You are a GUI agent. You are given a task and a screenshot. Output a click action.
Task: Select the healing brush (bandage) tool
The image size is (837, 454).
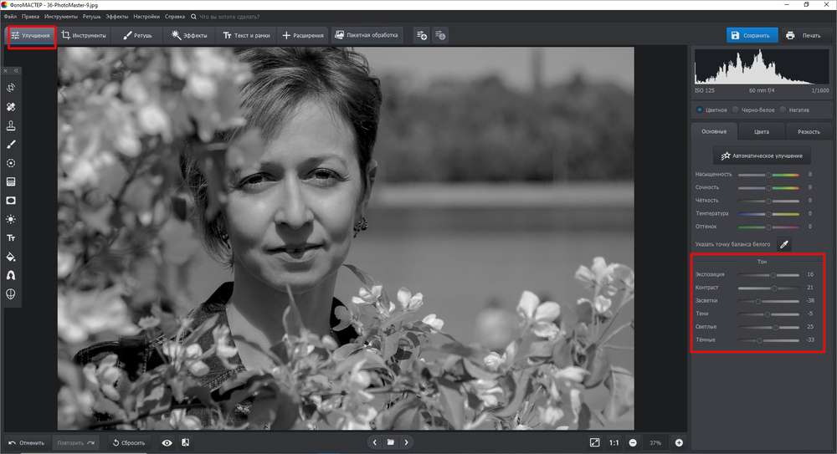click(x=11, y=107)
